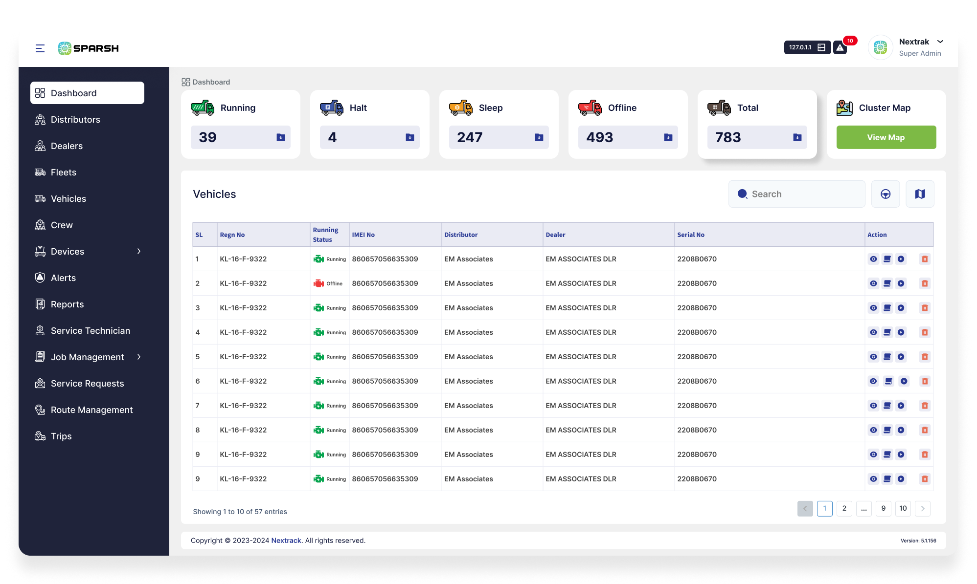
Task: Download the Running vehicles count
Action: pos(281,137)
